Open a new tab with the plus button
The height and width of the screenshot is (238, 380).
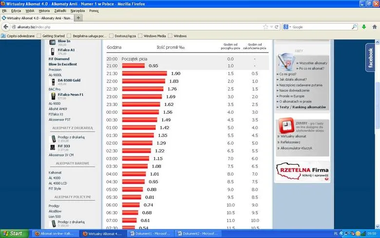click(78, 18)
